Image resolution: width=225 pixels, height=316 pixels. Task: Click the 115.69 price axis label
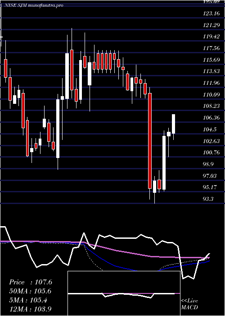coord(211,60)
